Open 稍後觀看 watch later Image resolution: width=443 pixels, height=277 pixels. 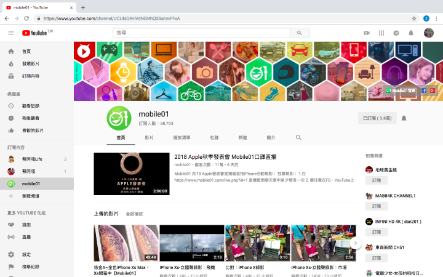click(37, 118)
